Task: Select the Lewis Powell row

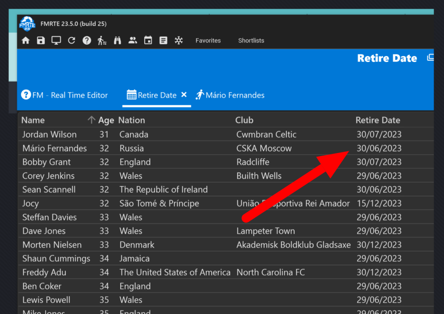Action: tap(226, 300)
